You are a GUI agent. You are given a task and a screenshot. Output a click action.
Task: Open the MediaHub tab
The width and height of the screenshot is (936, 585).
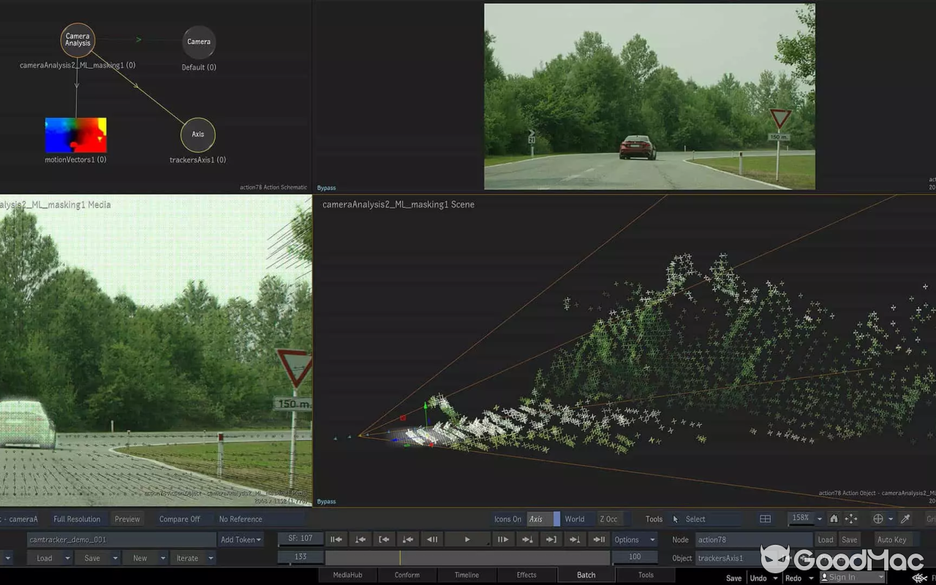347,575
